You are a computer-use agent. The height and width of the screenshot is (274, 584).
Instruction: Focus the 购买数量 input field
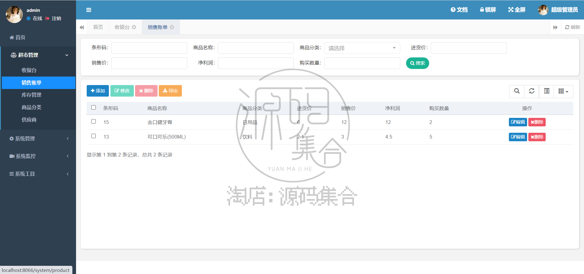pyautogui.click(x=362, y=63)
